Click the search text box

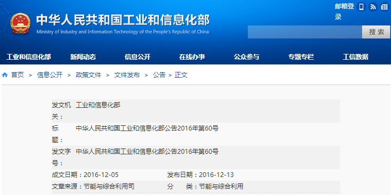[305, 32]
